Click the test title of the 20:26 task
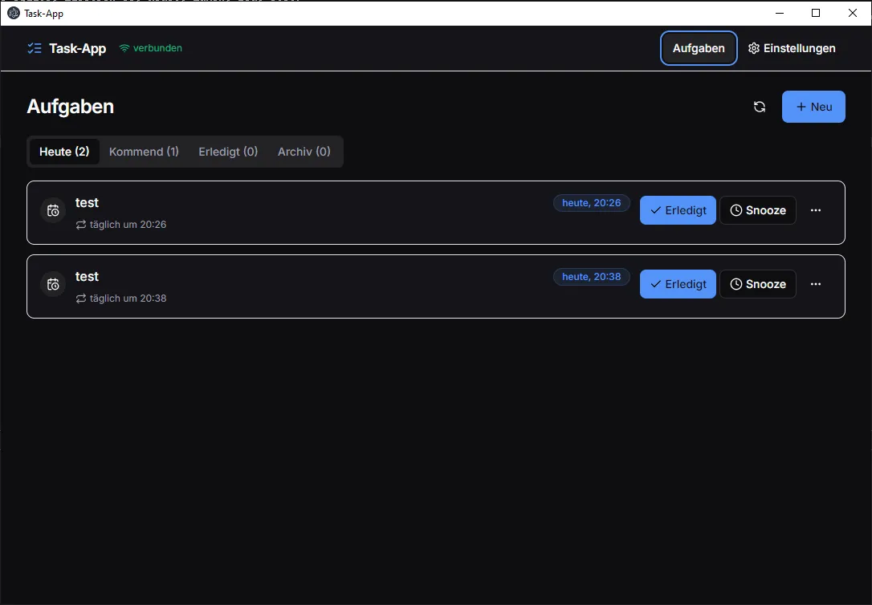Image resolution: width=872 pixels, height=605 pixels. pyautogui.click(x=87, y=203)
